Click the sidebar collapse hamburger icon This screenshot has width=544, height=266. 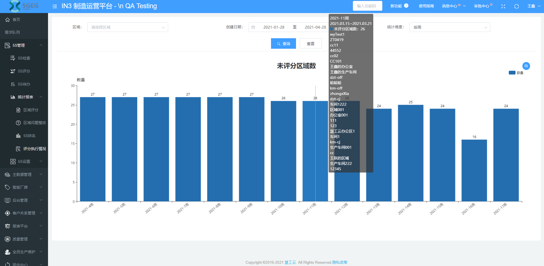pos(55,6)
